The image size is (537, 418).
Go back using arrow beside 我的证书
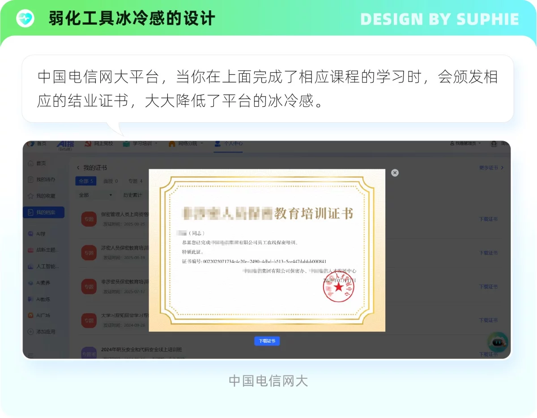[x=78, y=168]
